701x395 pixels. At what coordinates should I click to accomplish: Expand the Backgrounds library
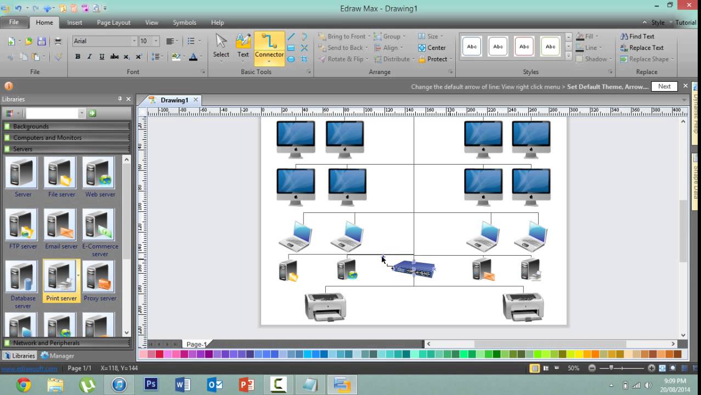[67, 126]
